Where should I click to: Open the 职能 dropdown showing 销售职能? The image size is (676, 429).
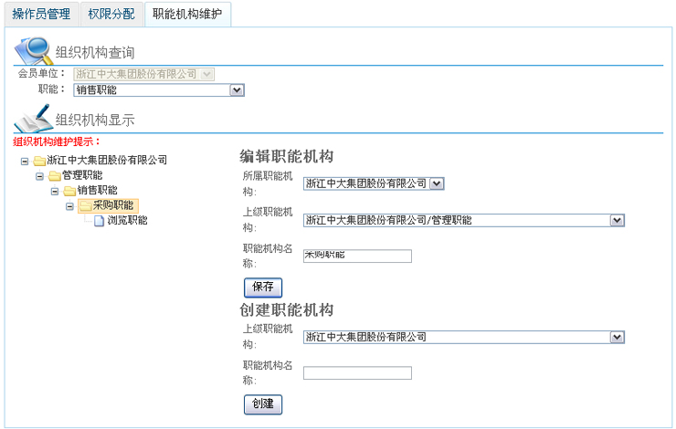click(x=237, y=90)
